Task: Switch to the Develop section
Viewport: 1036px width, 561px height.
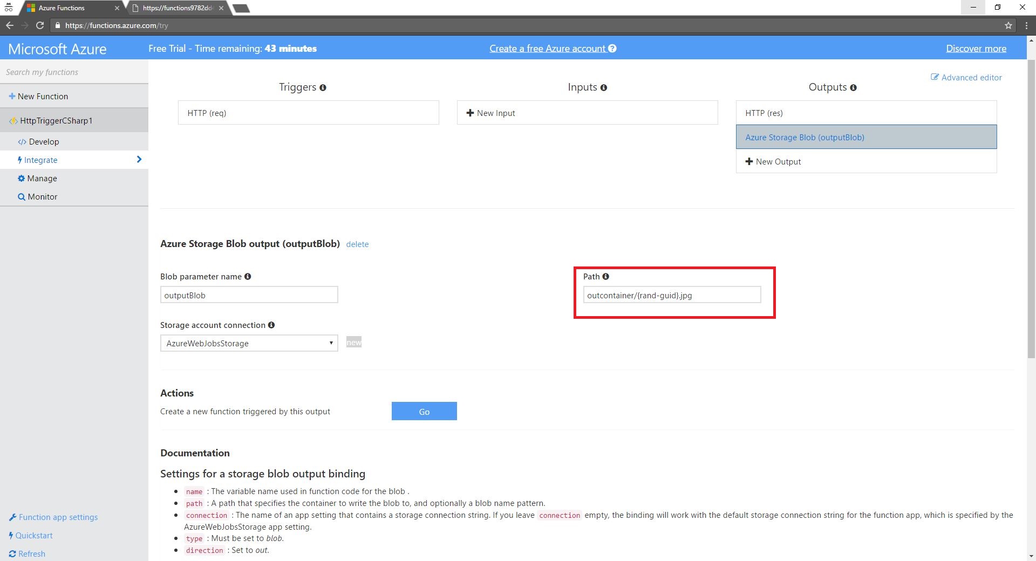Action: pos(44,142)
